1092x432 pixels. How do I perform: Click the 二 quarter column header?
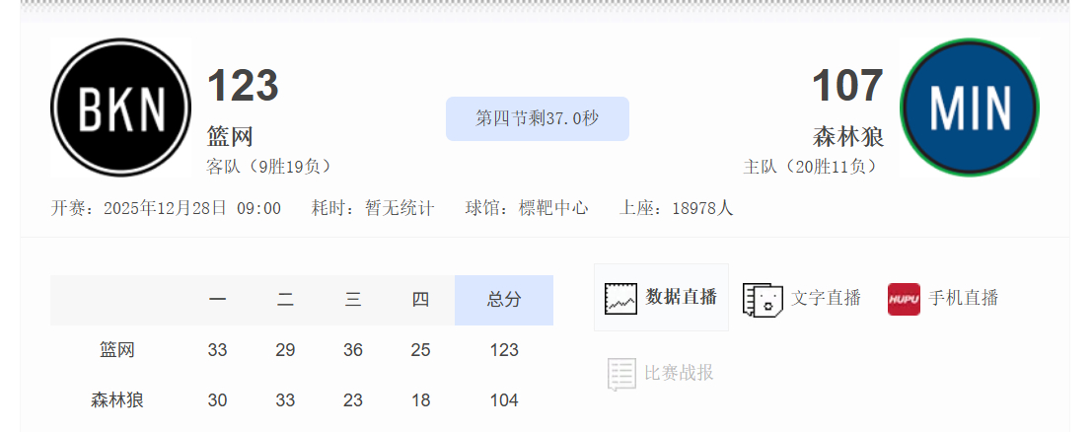pyautogui.click(x=285, y=300)
